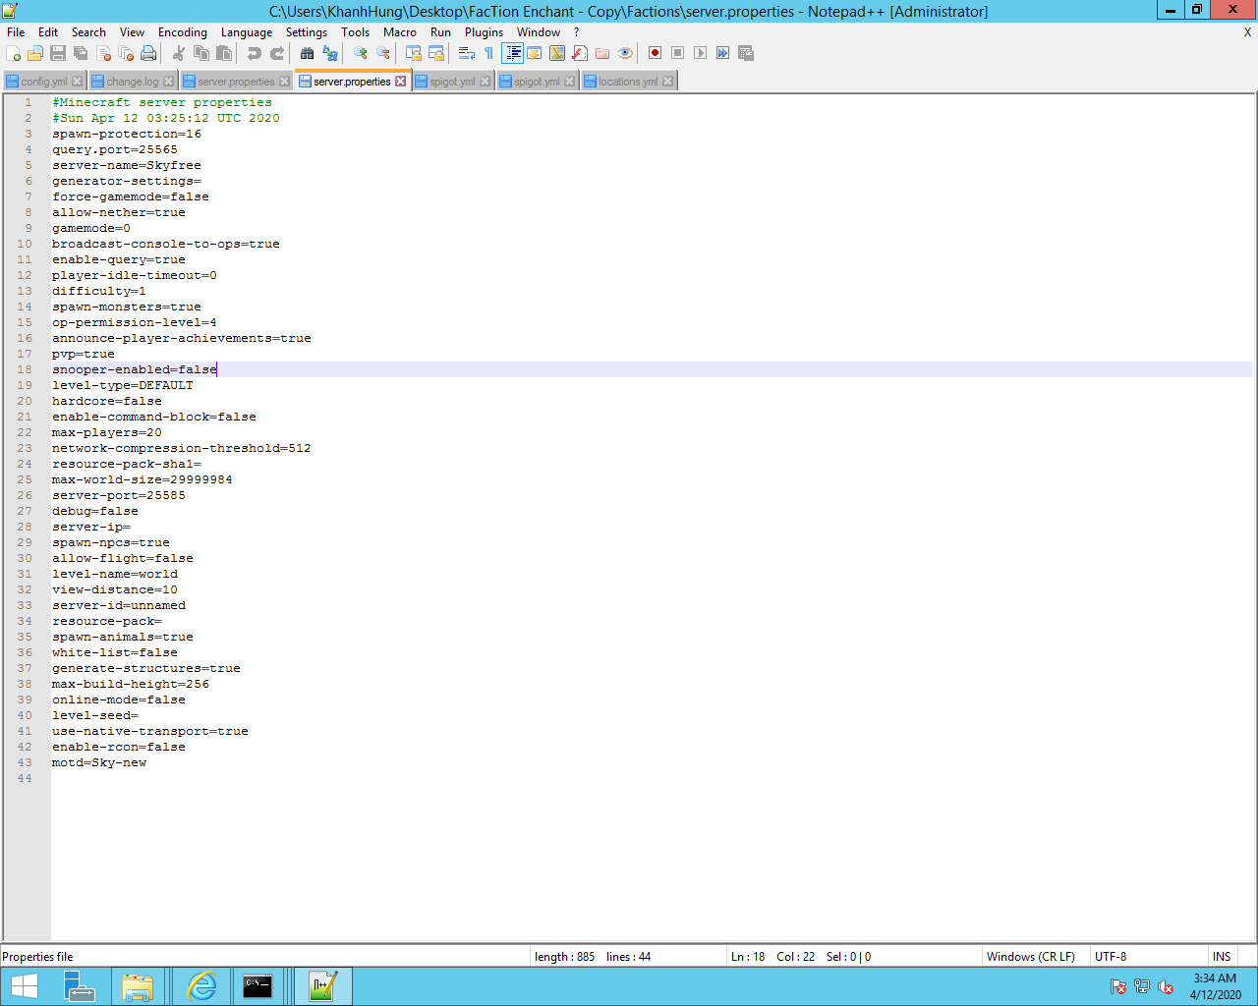Click the Zoom In magnifier icon
This screenshot has height=1006, width=1258.
pos(361,53)
